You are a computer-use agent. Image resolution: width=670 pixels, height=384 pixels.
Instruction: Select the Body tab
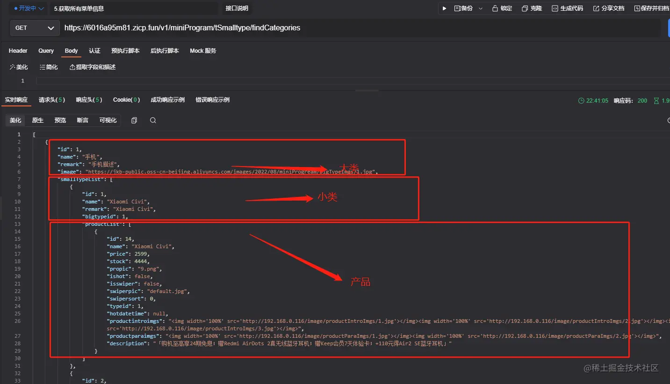click(x=72, y=51)
